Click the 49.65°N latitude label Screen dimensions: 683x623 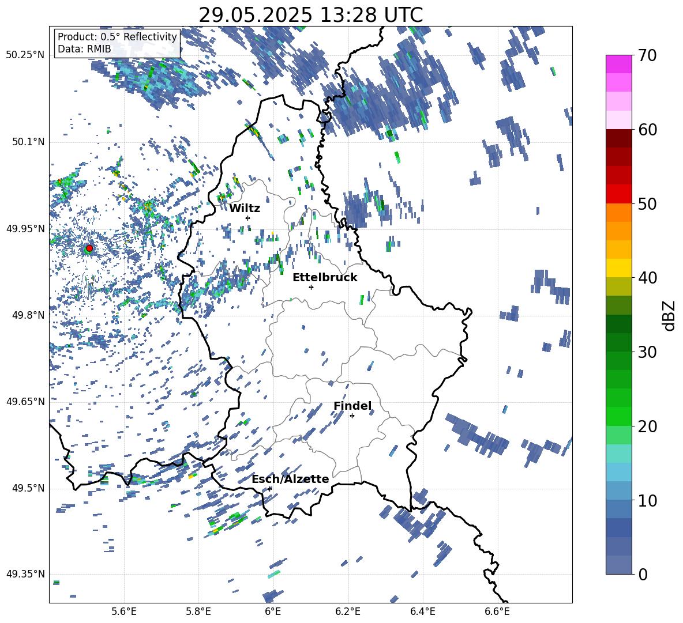(x=25, y=402)
